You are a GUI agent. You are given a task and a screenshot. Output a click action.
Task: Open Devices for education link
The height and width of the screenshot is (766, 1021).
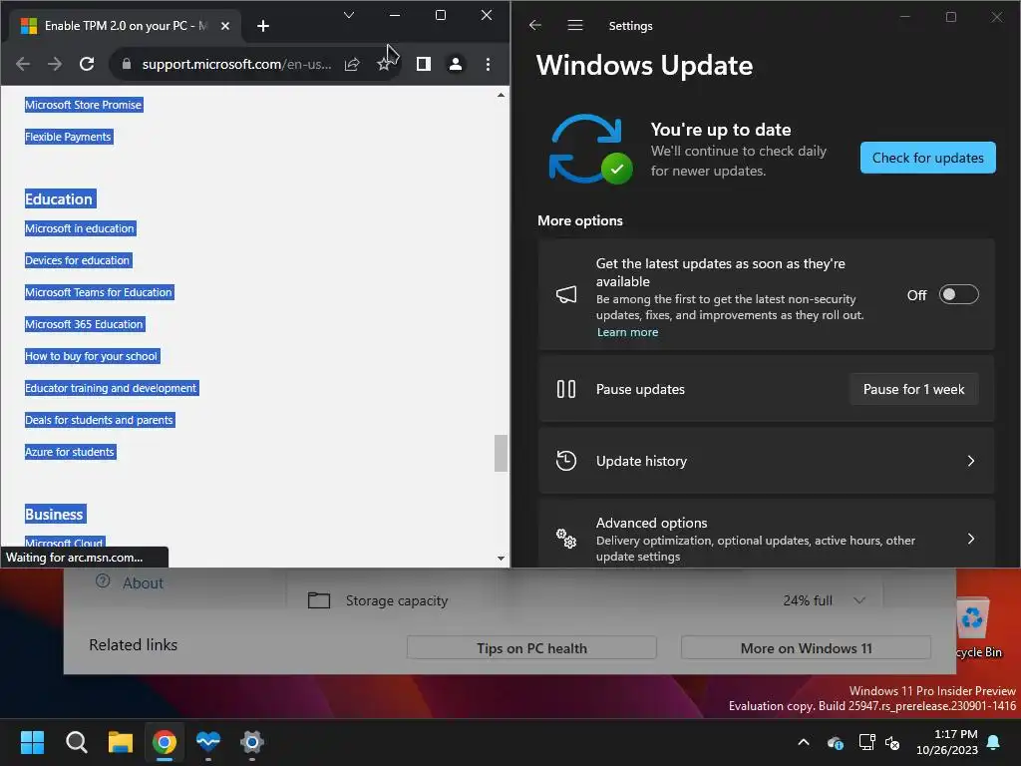[78, 260]
